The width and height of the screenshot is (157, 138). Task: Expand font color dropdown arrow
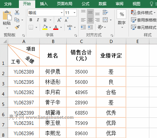pyautogui.click(x=61, y=27)
